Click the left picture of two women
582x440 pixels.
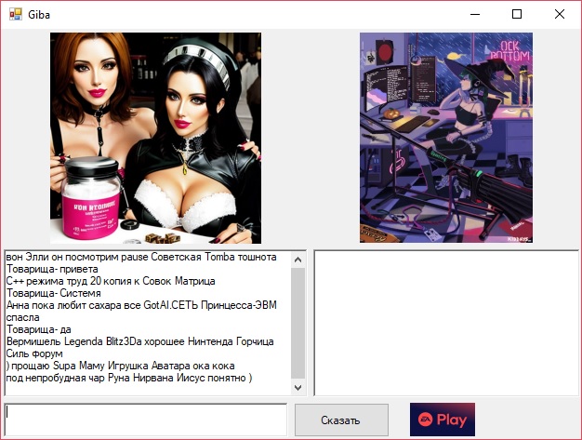155,138
